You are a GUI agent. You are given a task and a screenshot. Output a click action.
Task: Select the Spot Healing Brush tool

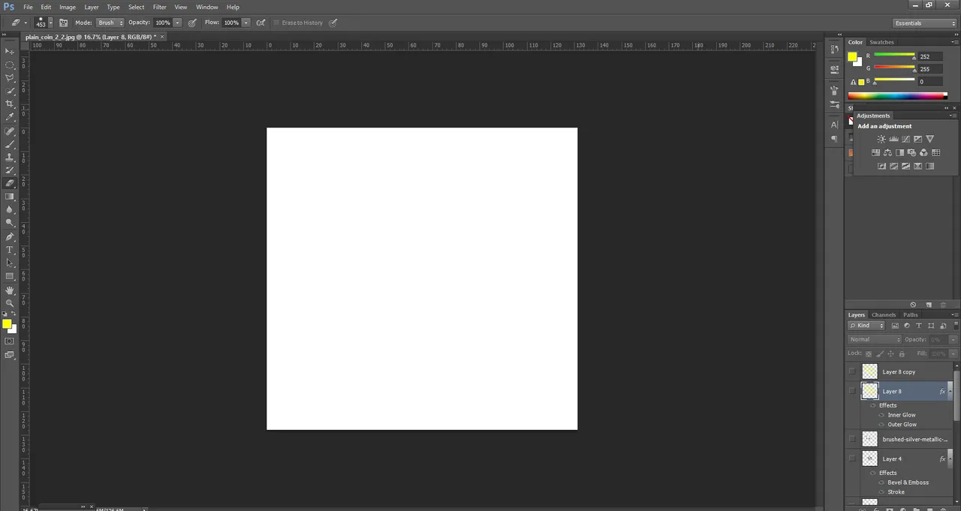coord(10,131)
